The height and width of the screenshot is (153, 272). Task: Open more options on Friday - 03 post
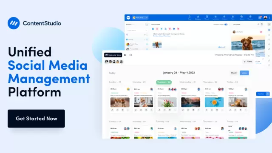[246, 110]
